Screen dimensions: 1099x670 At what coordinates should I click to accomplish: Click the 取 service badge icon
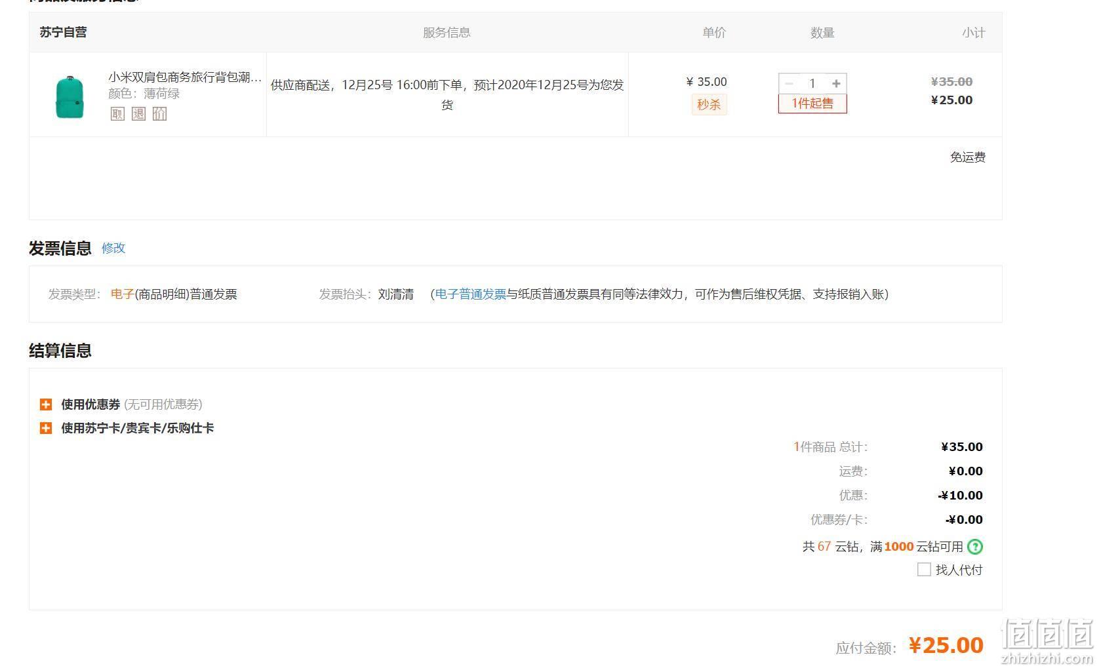coord(117,113)
